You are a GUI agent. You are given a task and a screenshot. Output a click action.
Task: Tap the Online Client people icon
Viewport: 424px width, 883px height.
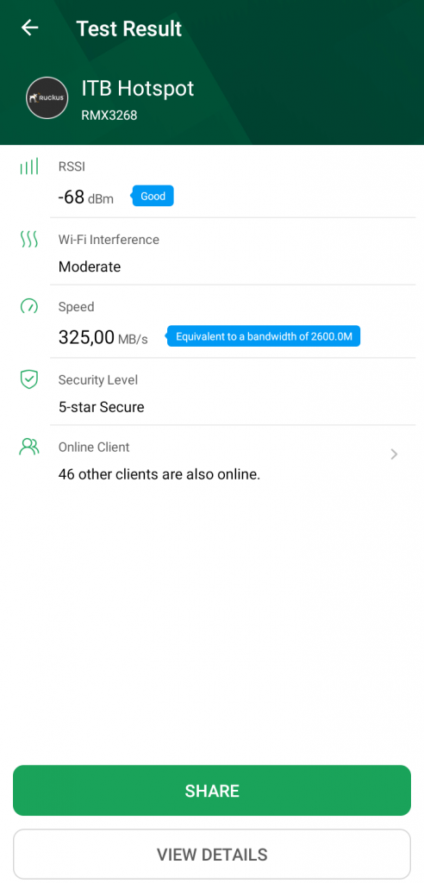coord(29,447)
